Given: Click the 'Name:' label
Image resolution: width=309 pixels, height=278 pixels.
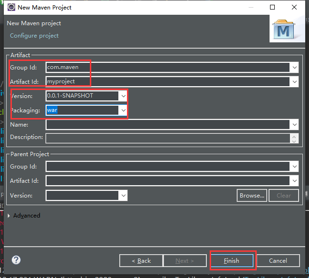Looking at the screenshot, I should coord(19,125).
